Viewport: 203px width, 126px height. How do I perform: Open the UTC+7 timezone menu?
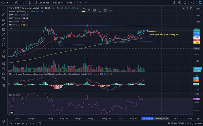pyautogui.click(x=176, y=123)
